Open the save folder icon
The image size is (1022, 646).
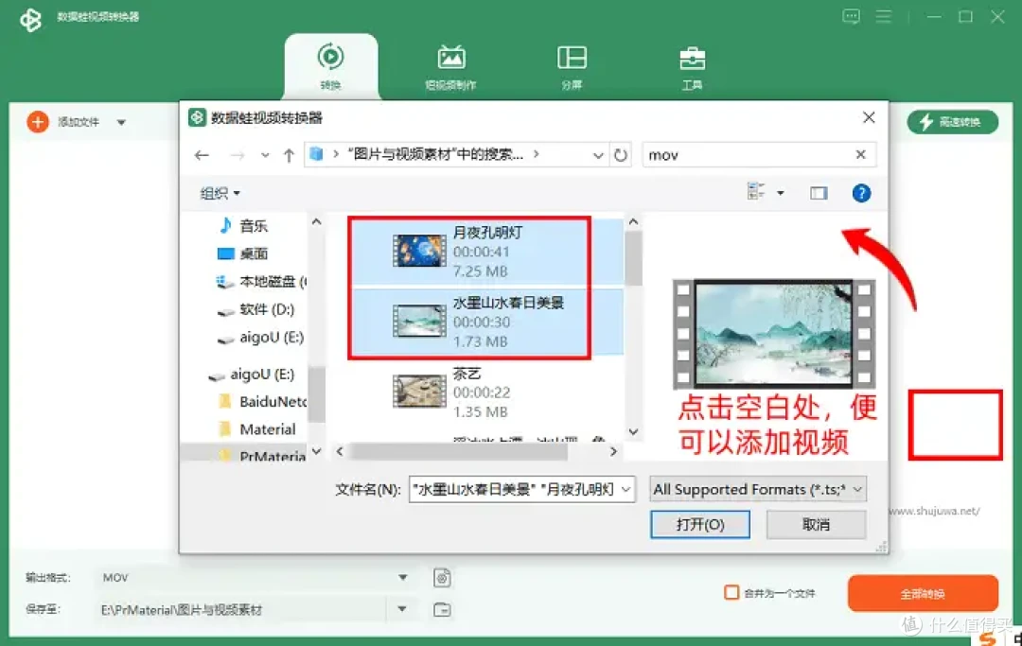[442, 609]
